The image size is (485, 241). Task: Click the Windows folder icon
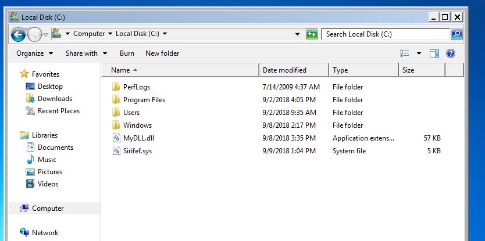coord(116,125)
